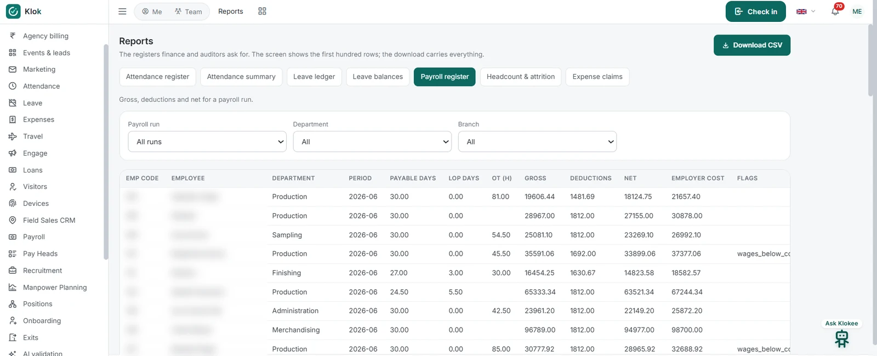Image resolution: width=877 pixels, height=356 pixels.
Task: Click the Engage megaphone icon
Action: 13,153
